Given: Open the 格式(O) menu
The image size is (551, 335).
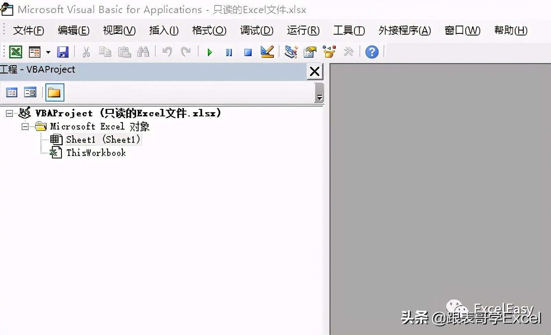Looking at the screenshot, I should [209, 31].
